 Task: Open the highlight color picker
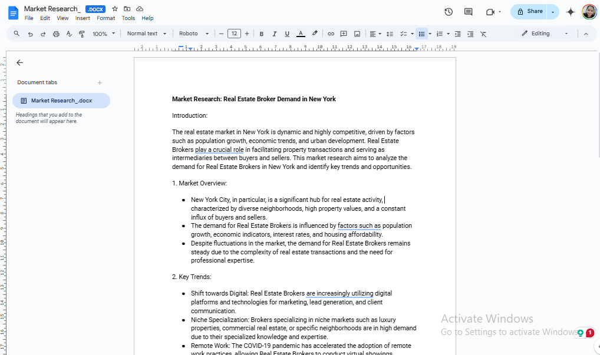point(315,34)
